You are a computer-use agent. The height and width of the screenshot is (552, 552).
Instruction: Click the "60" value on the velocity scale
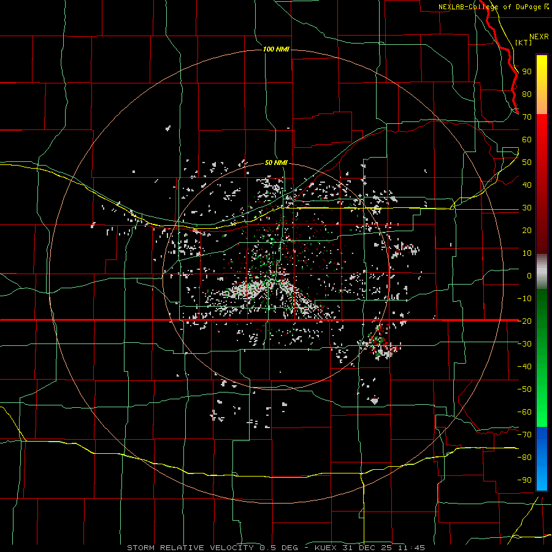(x=527, y=139)
